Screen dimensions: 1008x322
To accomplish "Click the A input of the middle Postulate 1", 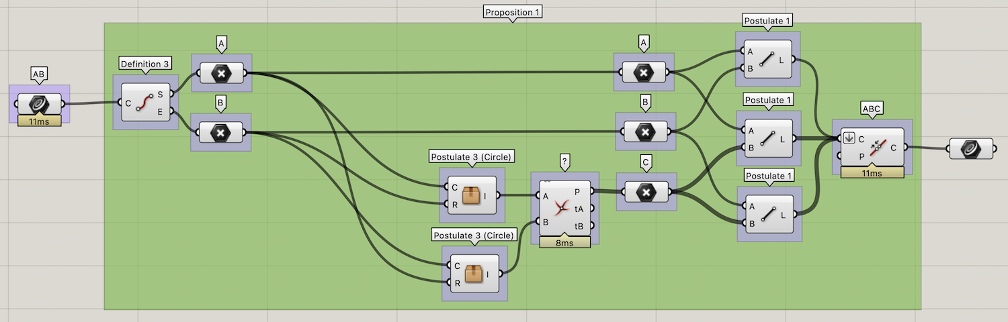I will coord(750,131).
